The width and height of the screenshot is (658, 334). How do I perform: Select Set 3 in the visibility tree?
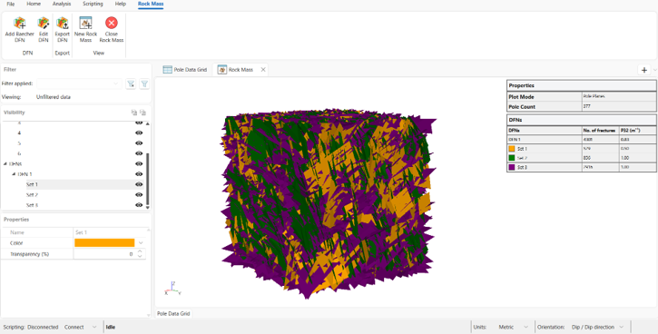tap(32, 205)
